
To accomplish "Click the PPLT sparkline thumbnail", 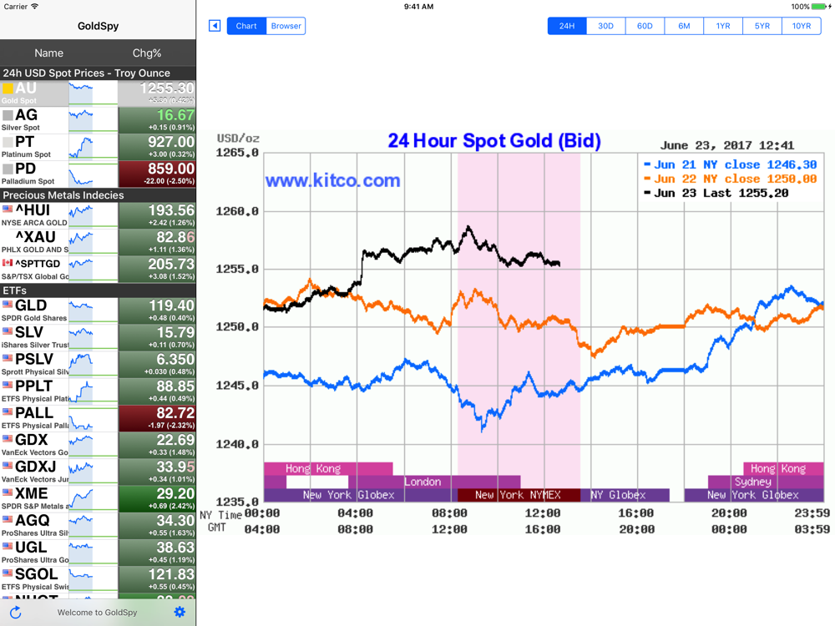I will tap(94, 391).
